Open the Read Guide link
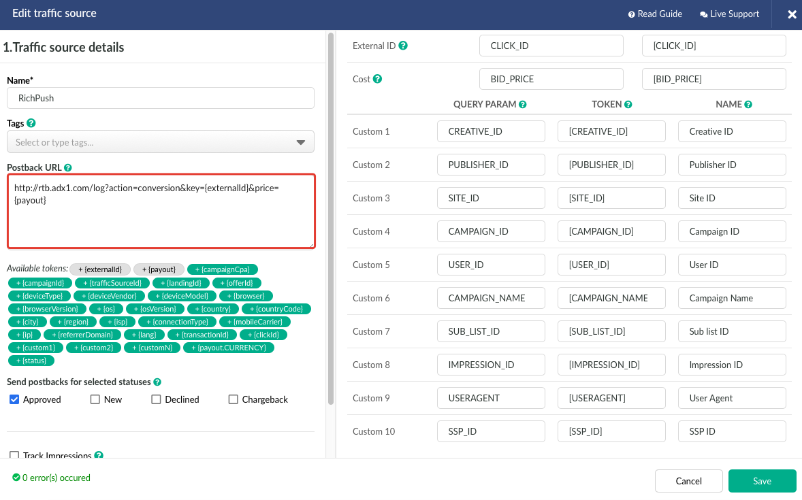This screenshot has width=802, height=500. 655,14
